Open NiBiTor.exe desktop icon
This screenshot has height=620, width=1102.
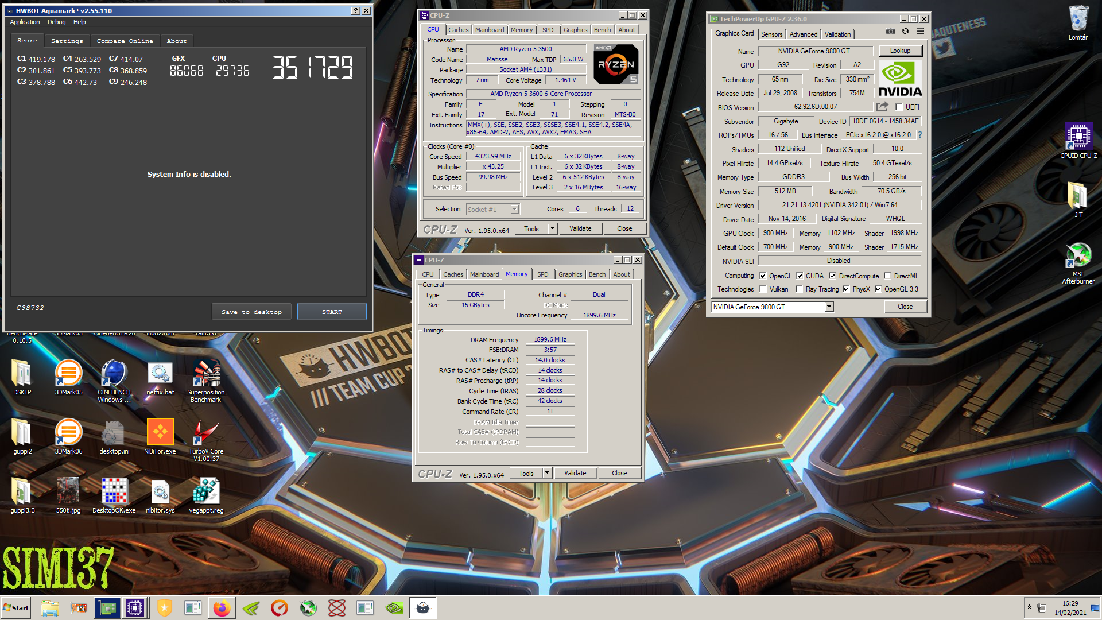[x=160, y=437]
